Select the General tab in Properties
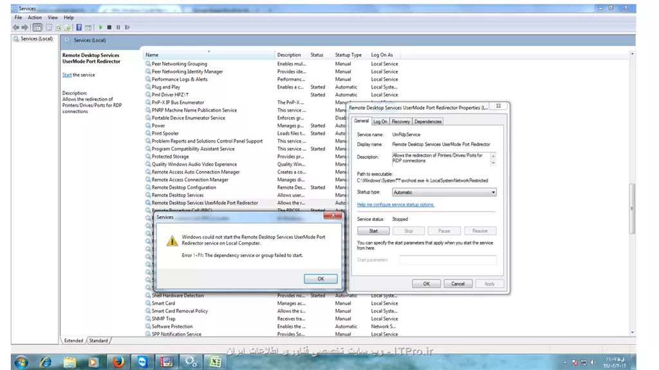The width and height of the screenshot is (659, 370). [x=361, y=121]
